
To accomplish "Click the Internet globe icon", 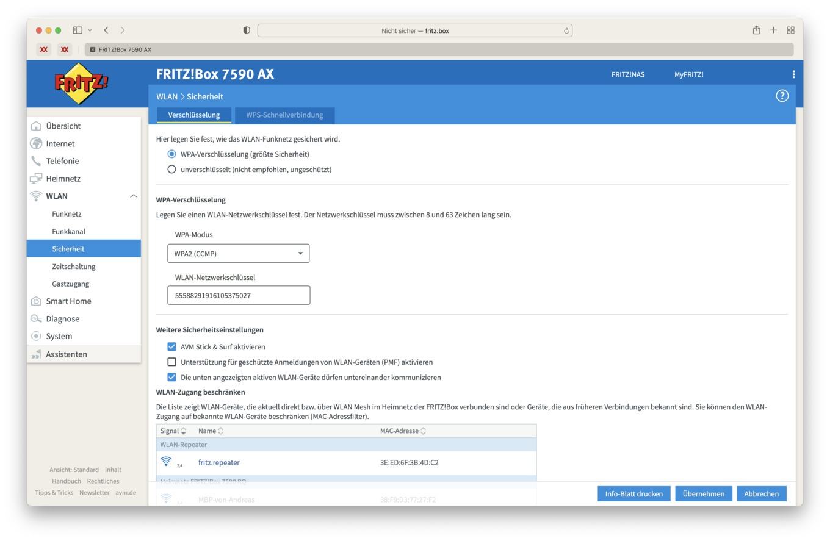I will [36, 144].
